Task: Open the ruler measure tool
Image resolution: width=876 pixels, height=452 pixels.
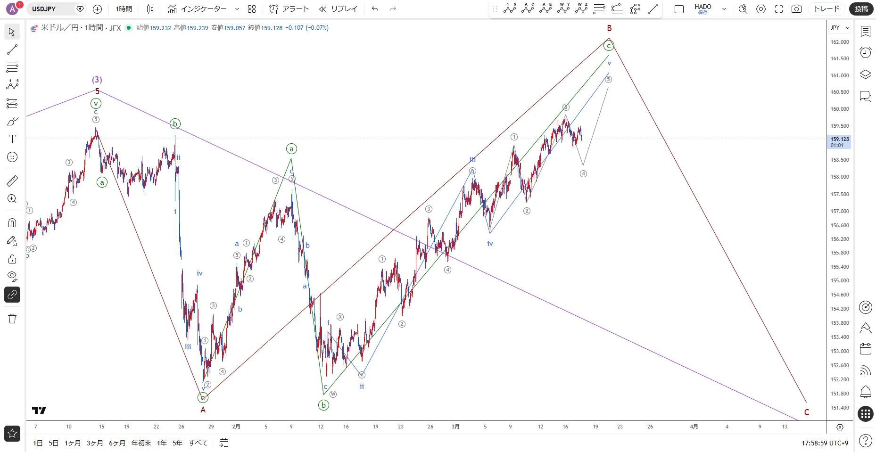Action: [x=12, y=181]
